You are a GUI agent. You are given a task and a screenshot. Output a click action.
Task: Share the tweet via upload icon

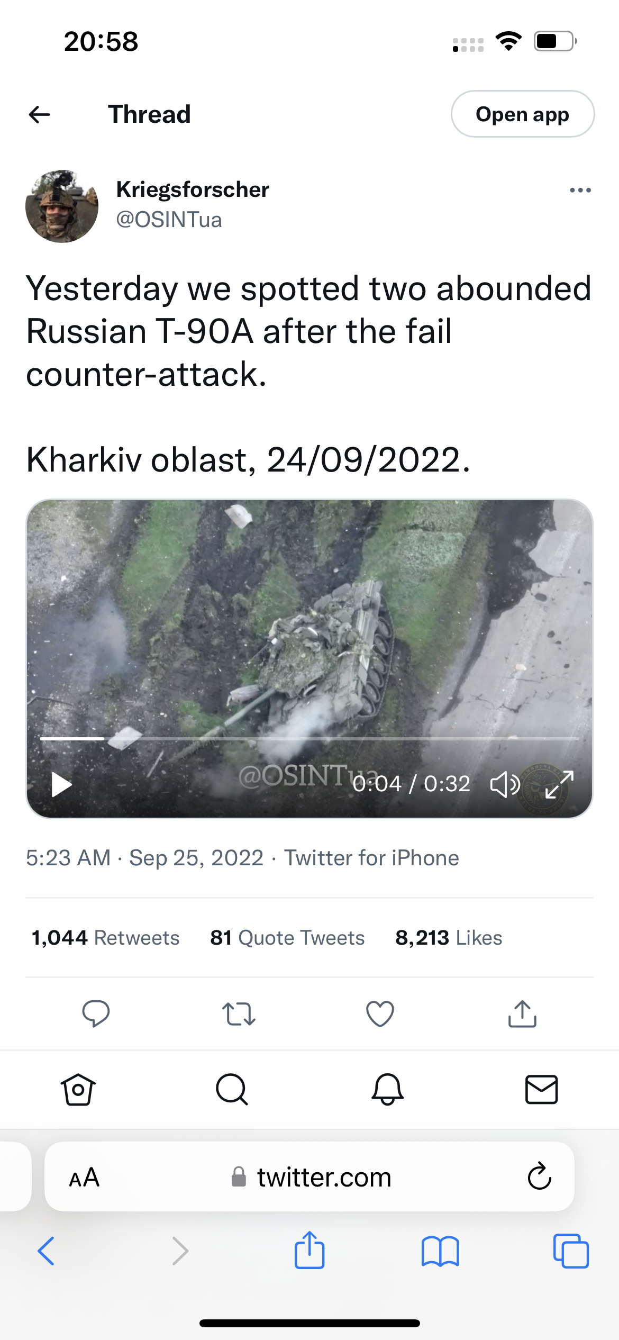tap(522, 1013)
